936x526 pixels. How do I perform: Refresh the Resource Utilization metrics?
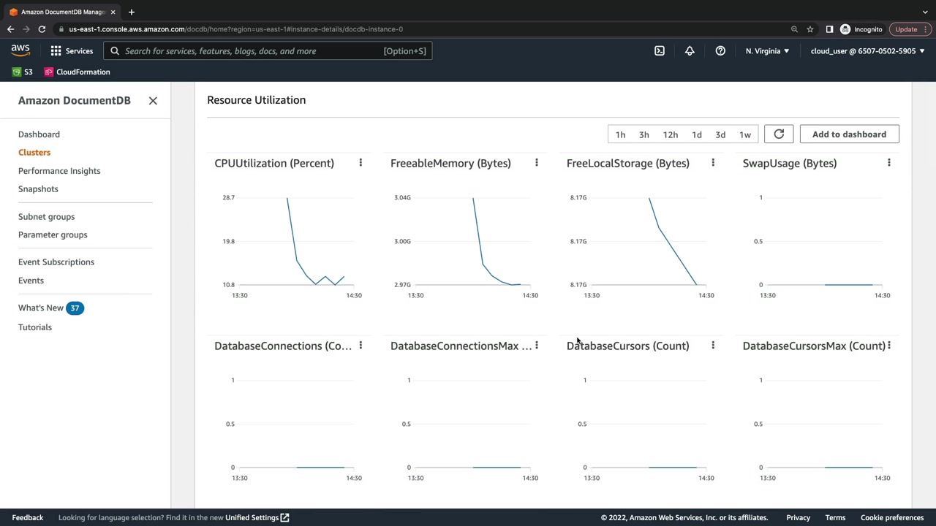pos(779,134)
